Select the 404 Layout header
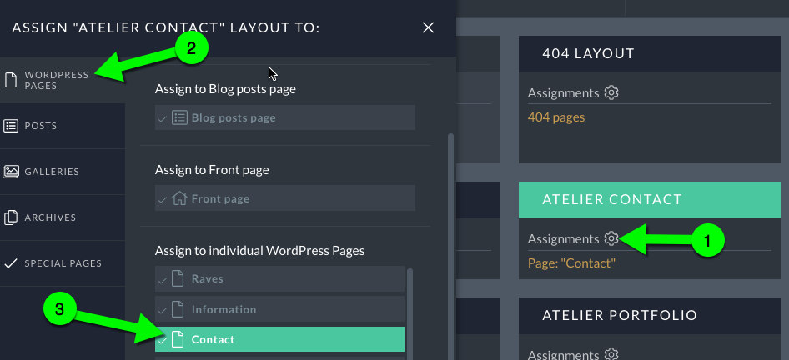Screen dimensions: 789x360 (650, 54)
